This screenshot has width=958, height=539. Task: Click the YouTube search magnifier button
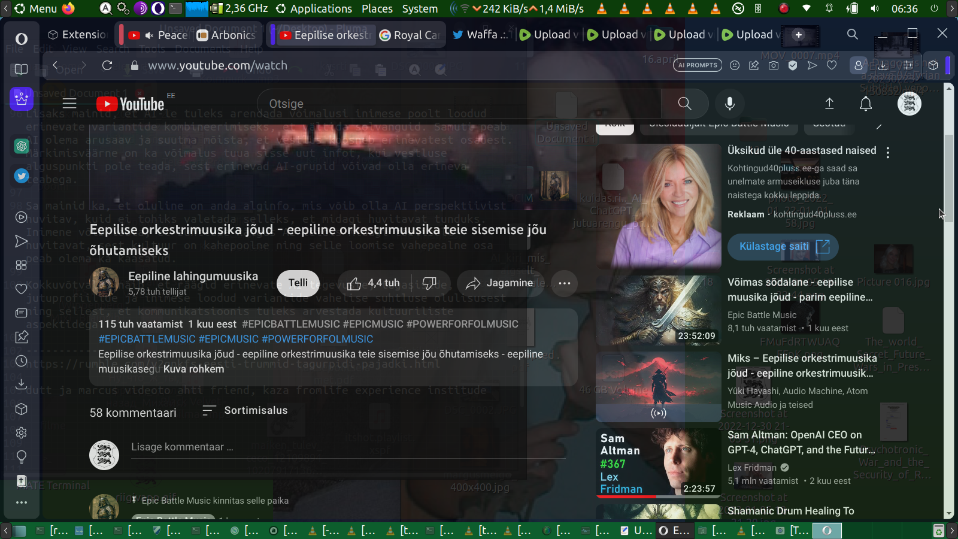pyautogui.click(x=685, y=104)
